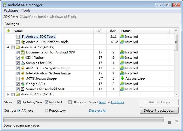Viewport: 183px width, 131px height.
Task: Click the Install packages button
Action: [x=159, y=102]
